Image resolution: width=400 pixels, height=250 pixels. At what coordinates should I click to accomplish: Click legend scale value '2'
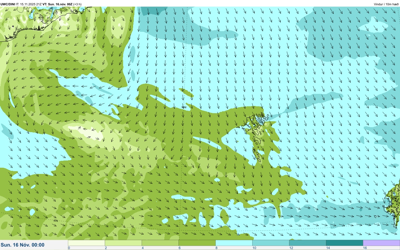point(106,248)
